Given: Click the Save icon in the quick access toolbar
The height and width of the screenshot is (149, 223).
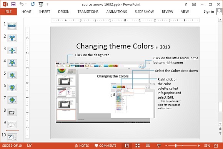Looking at the screenshot, I should tap(13, 4).
